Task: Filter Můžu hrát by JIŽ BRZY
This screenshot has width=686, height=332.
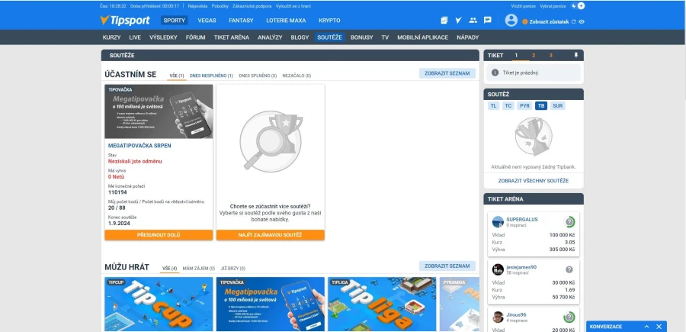Action: [x=232, y=268]
